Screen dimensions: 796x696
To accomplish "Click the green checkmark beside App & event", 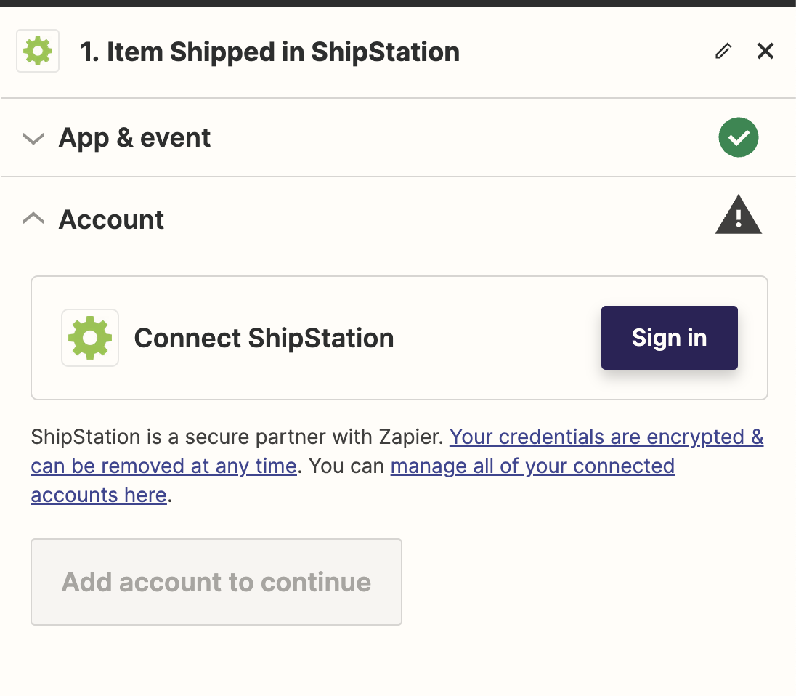I will [x=738, y=137].
